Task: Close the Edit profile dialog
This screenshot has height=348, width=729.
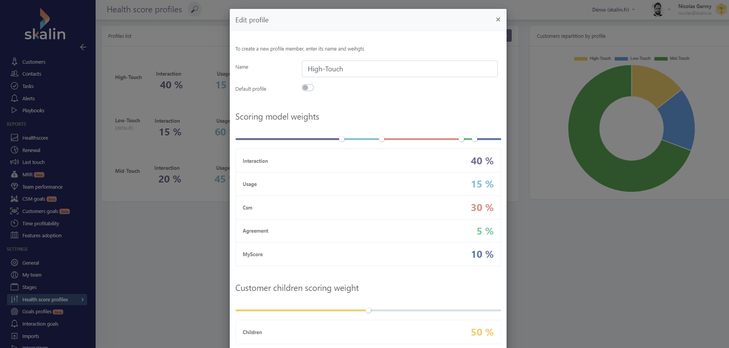Action: (x=498, y=20)
